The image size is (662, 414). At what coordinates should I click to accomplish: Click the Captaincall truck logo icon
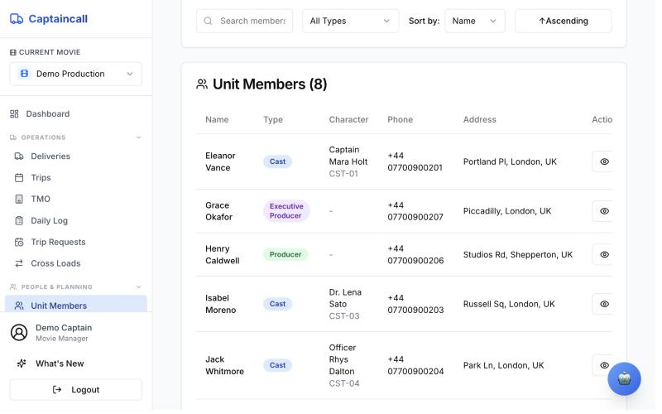17,18
